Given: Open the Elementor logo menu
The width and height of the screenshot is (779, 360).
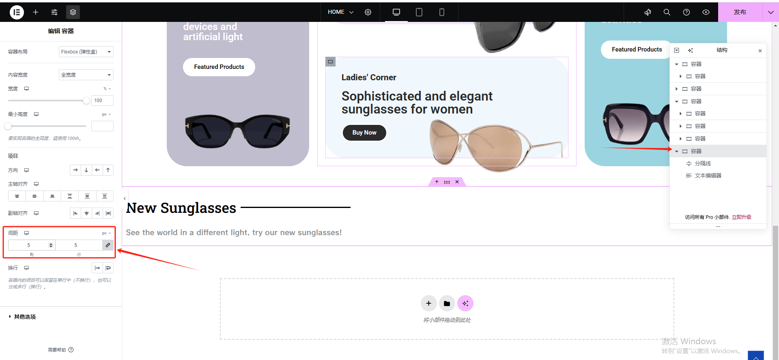Looking at the screenshot, I should pos(17,12).
